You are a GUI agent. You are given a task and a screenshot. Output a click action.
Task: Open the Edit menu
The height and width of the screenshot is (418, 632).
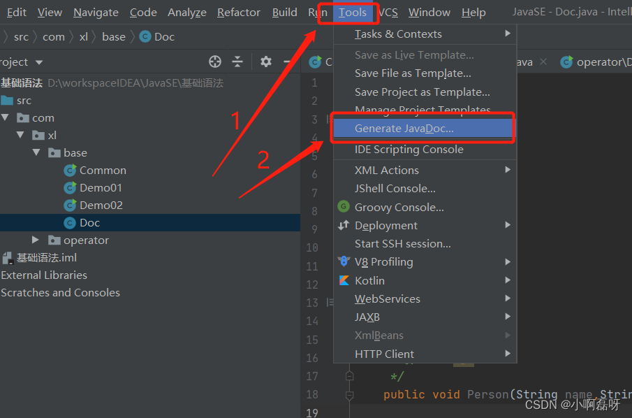17,13
